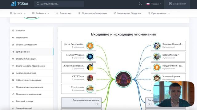Expand the Рейтинги menu
Screen dimensions: 197x110
coord(41,13)
